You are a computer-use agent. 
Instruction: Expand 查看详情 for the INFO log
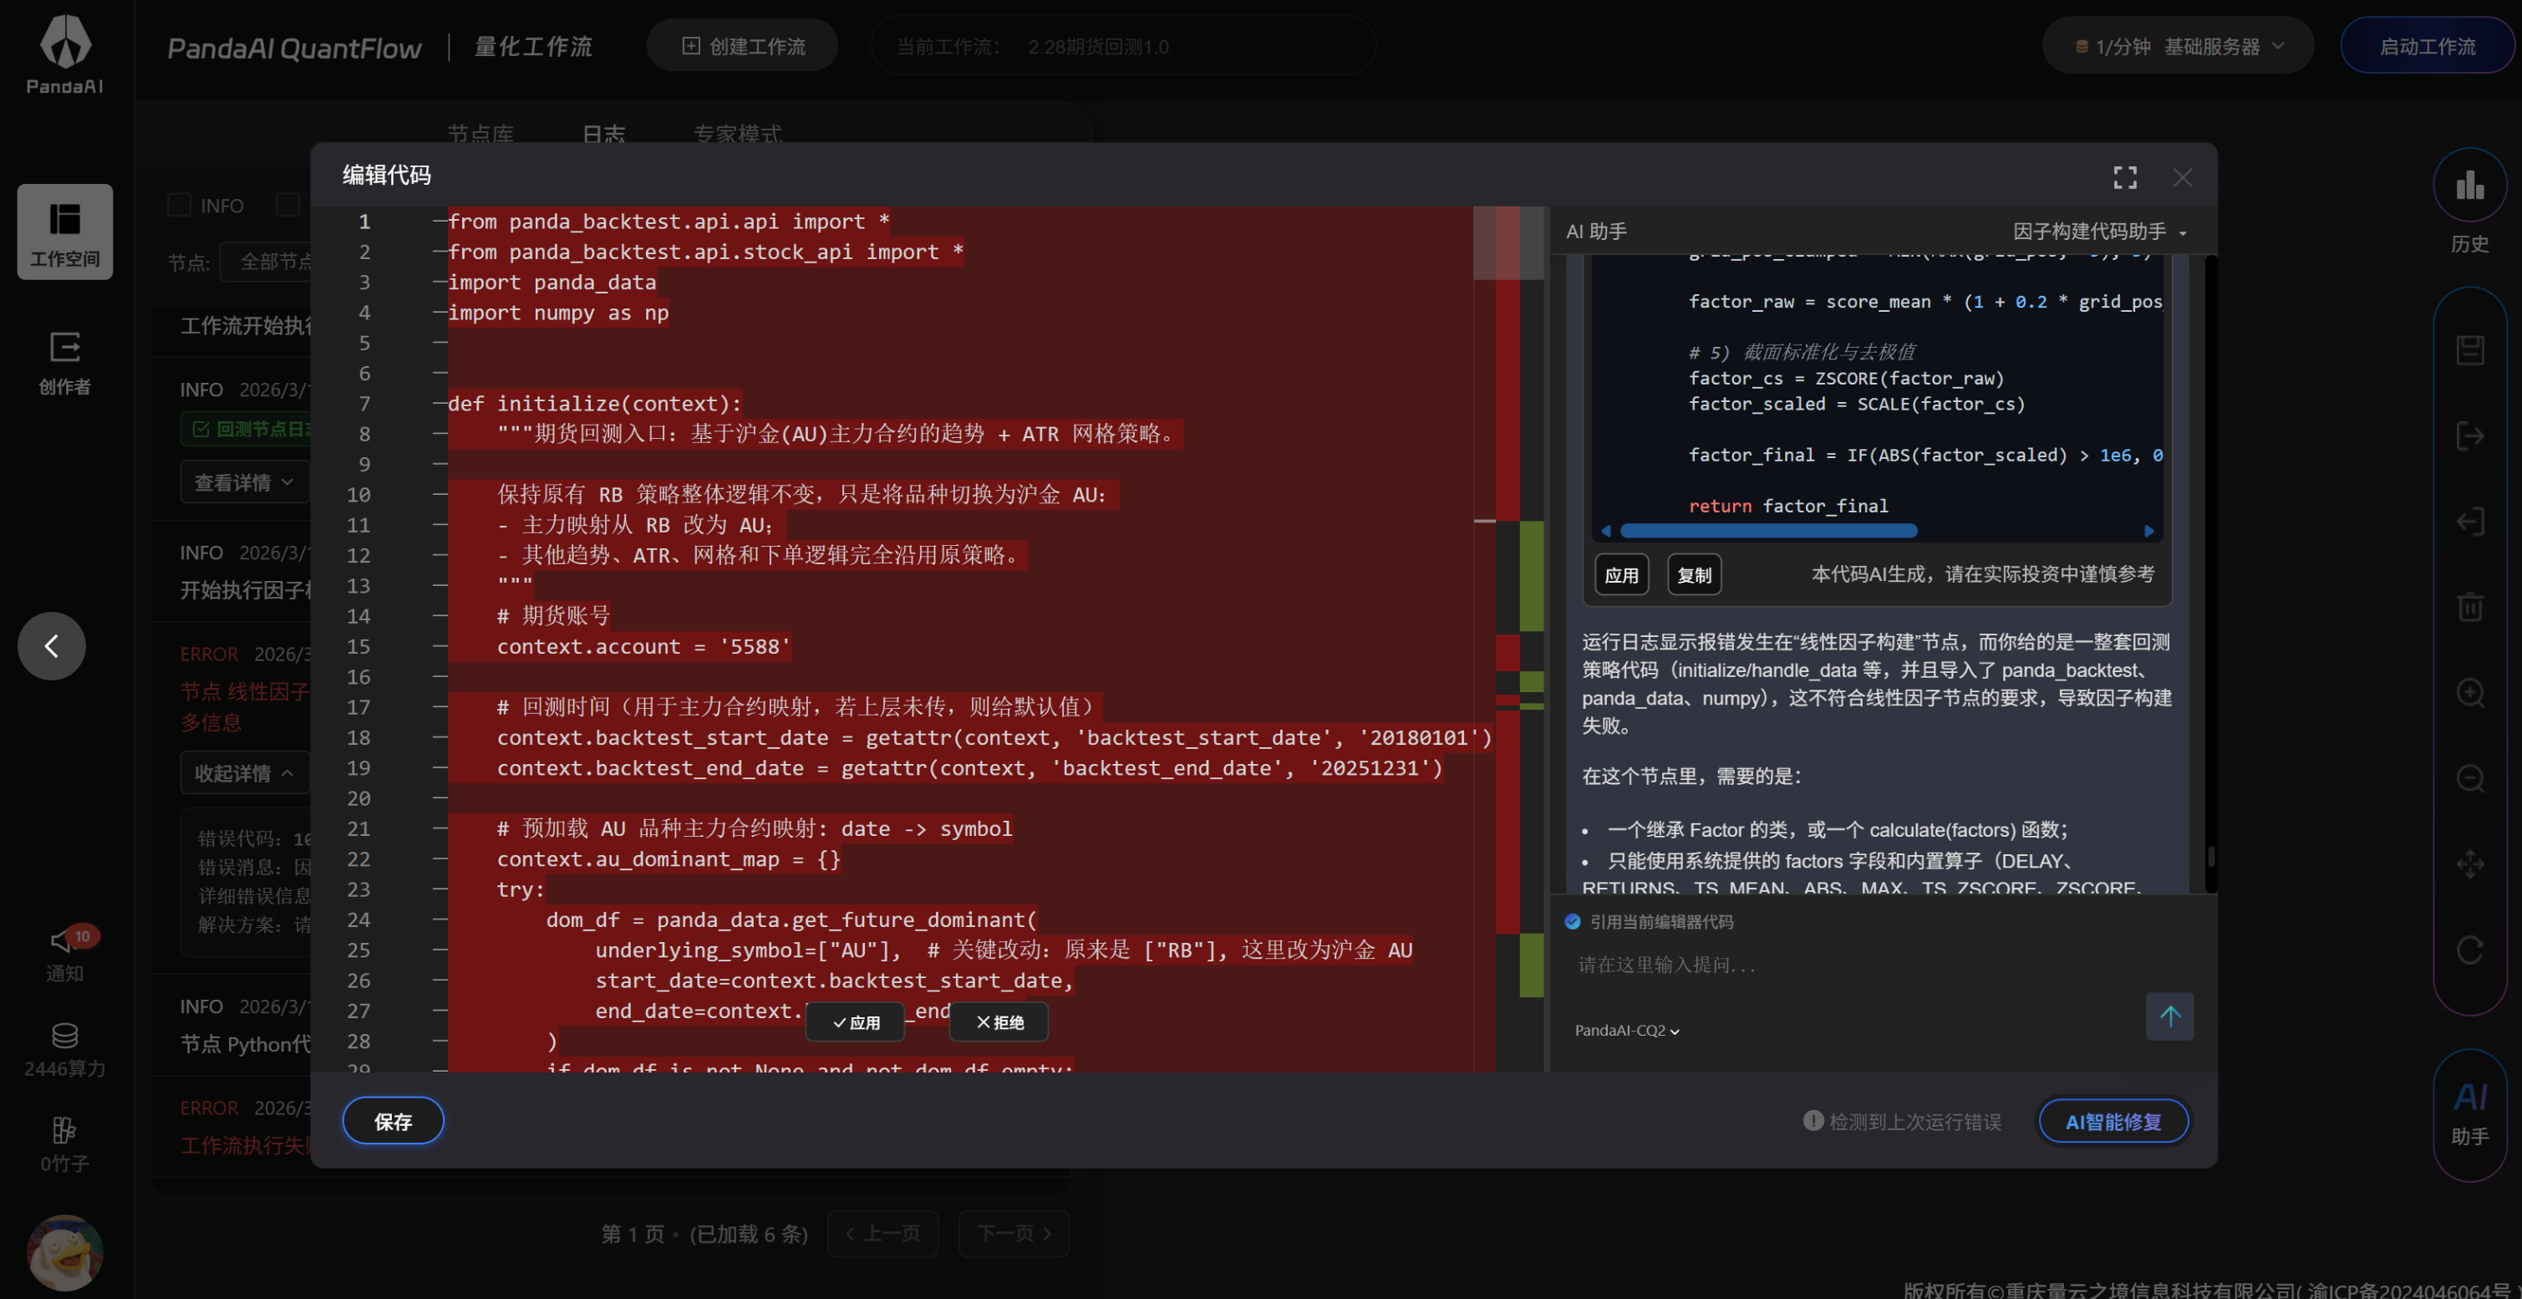(244, 482)
